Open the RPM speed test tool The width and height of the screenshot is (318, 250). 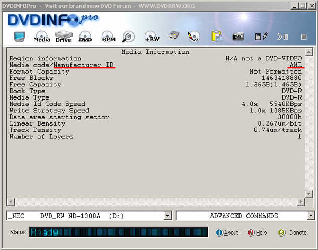pyautogui.click(x=109, y=37)
